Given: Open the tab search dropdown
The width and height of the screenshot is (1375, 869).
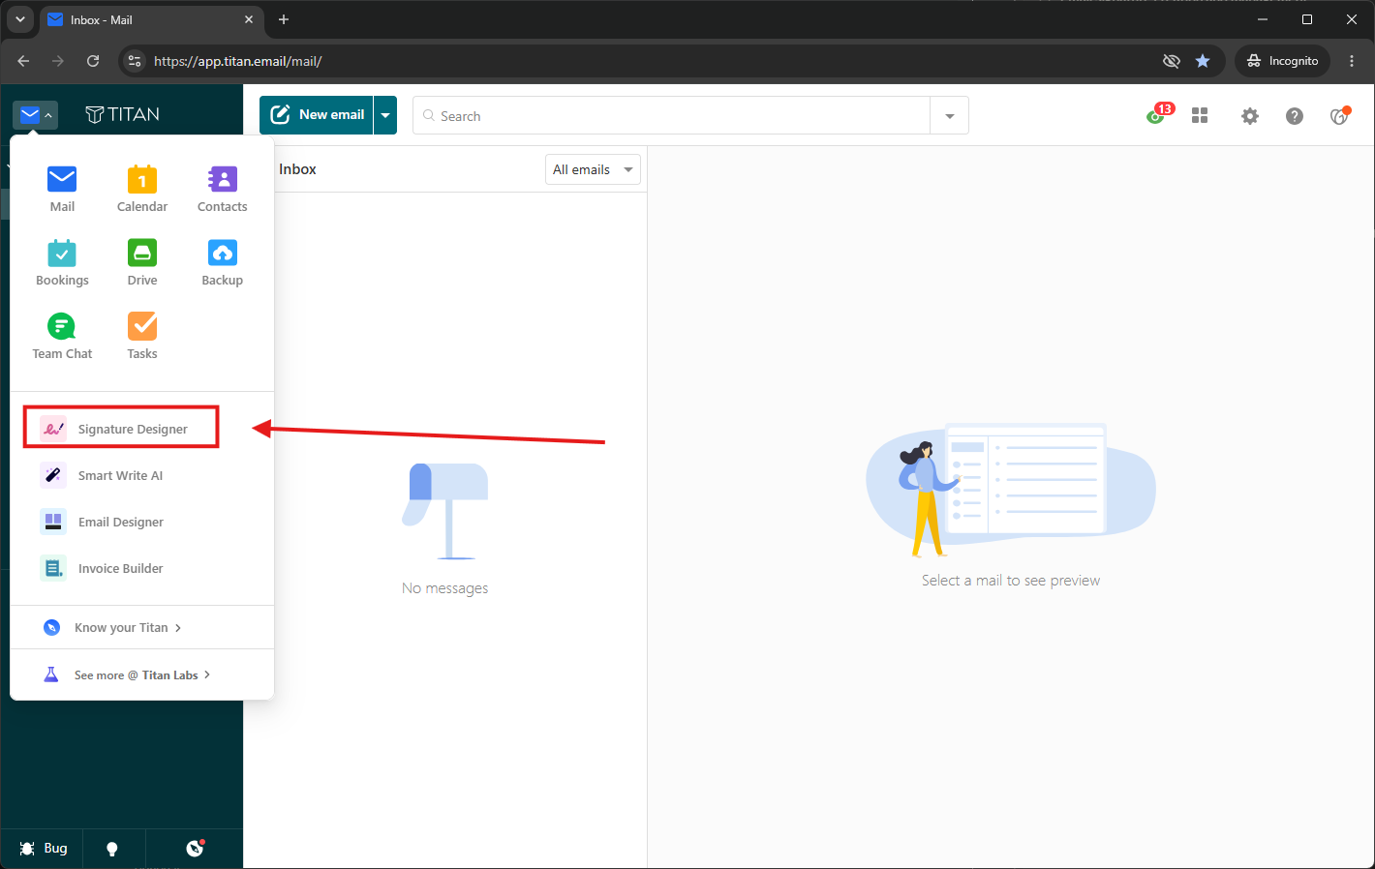Looking at the screenshot, I should pyautogui.click(x=20, y=19).
